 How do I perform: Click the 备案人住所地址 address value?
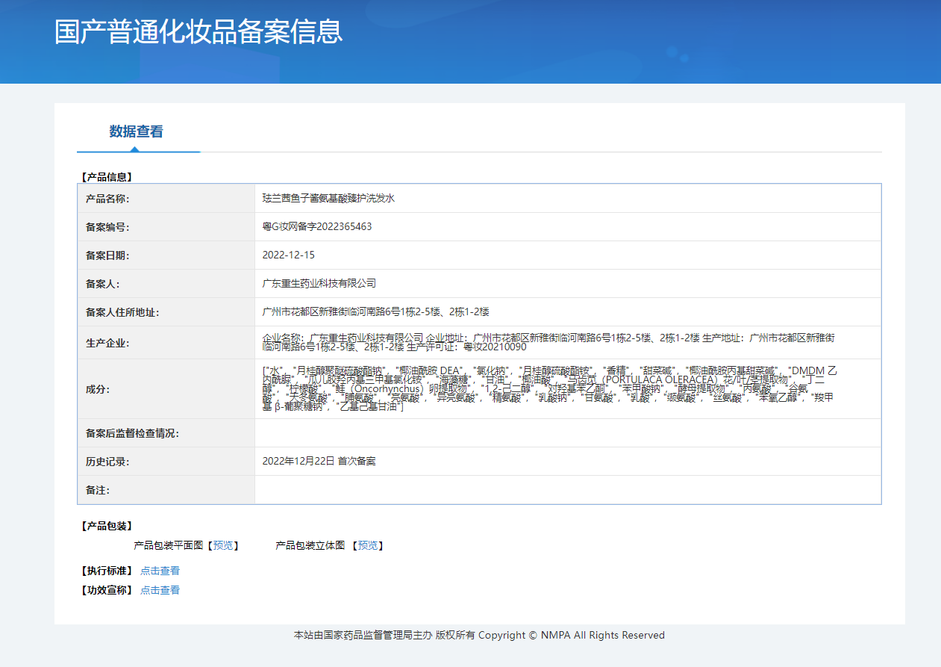pyautogui.click(x=375, y=311)
